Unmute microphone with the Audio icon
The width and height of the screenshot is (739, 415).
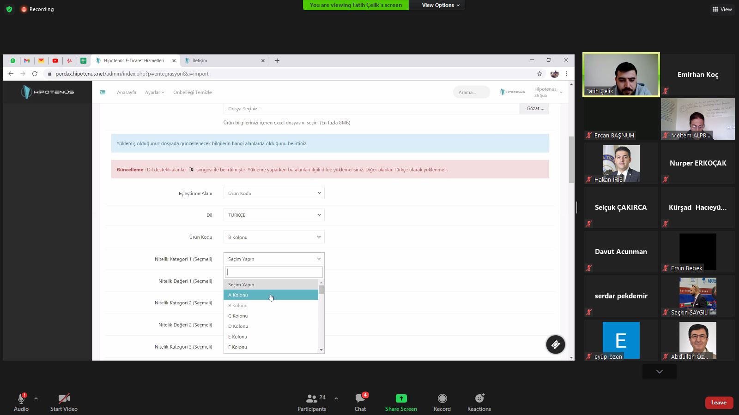pyautogui.click(x=21, y=399)
